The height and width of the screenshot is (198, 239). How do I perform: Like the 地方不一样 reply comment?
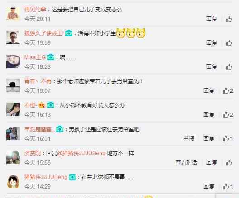(x=229, y=163)
